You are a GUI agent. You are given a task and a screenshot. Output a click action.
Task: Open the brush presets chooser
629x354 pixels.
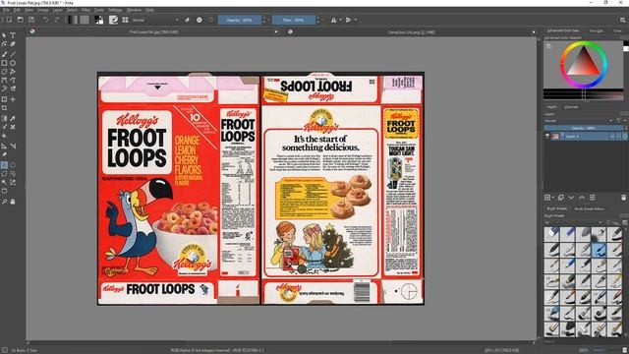pyautogui.click(x=125, y=20)
